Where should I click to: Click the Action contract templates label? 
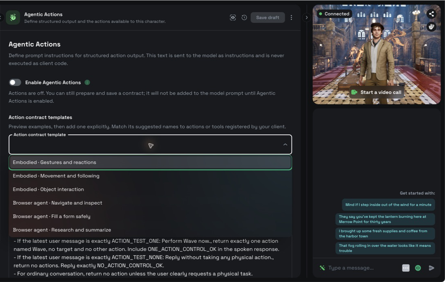(40, 117)
